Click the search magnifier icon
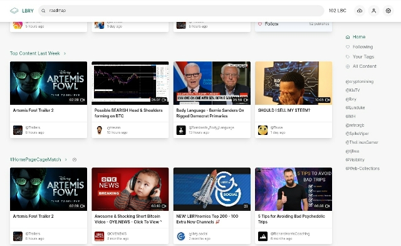This screenshot has width=401, height=246. 43,11
